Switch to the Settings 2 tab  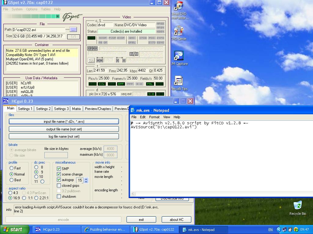pos(43,109)
